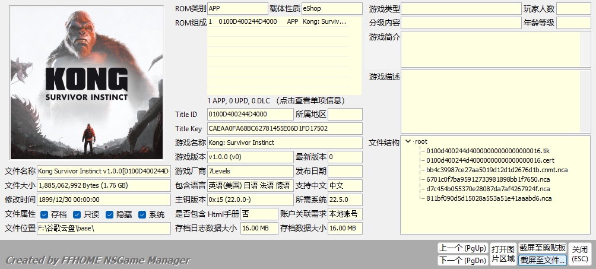Click the 主钥版本 field 0x15 (22.0.0-)
This screenshot has width=596, height=269.
[x=251, y=200]
